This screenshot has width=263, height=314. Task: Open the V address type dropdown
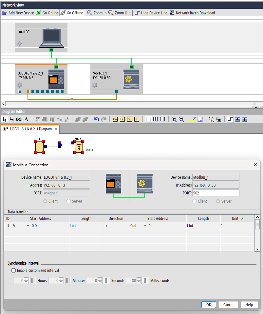tap(28, 226)
